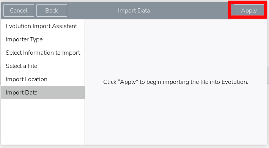Click the instruction text about Apply
This screenshot has width=269, height=148.
(x=176, y=82)
